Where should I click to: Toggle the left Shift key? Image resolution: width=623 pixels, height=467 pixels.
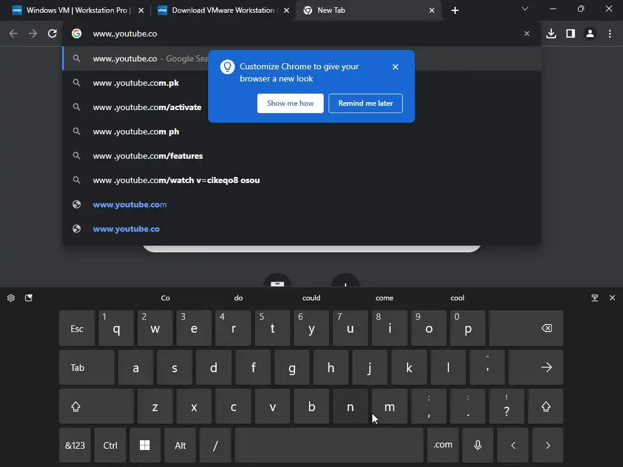[96, 406]
